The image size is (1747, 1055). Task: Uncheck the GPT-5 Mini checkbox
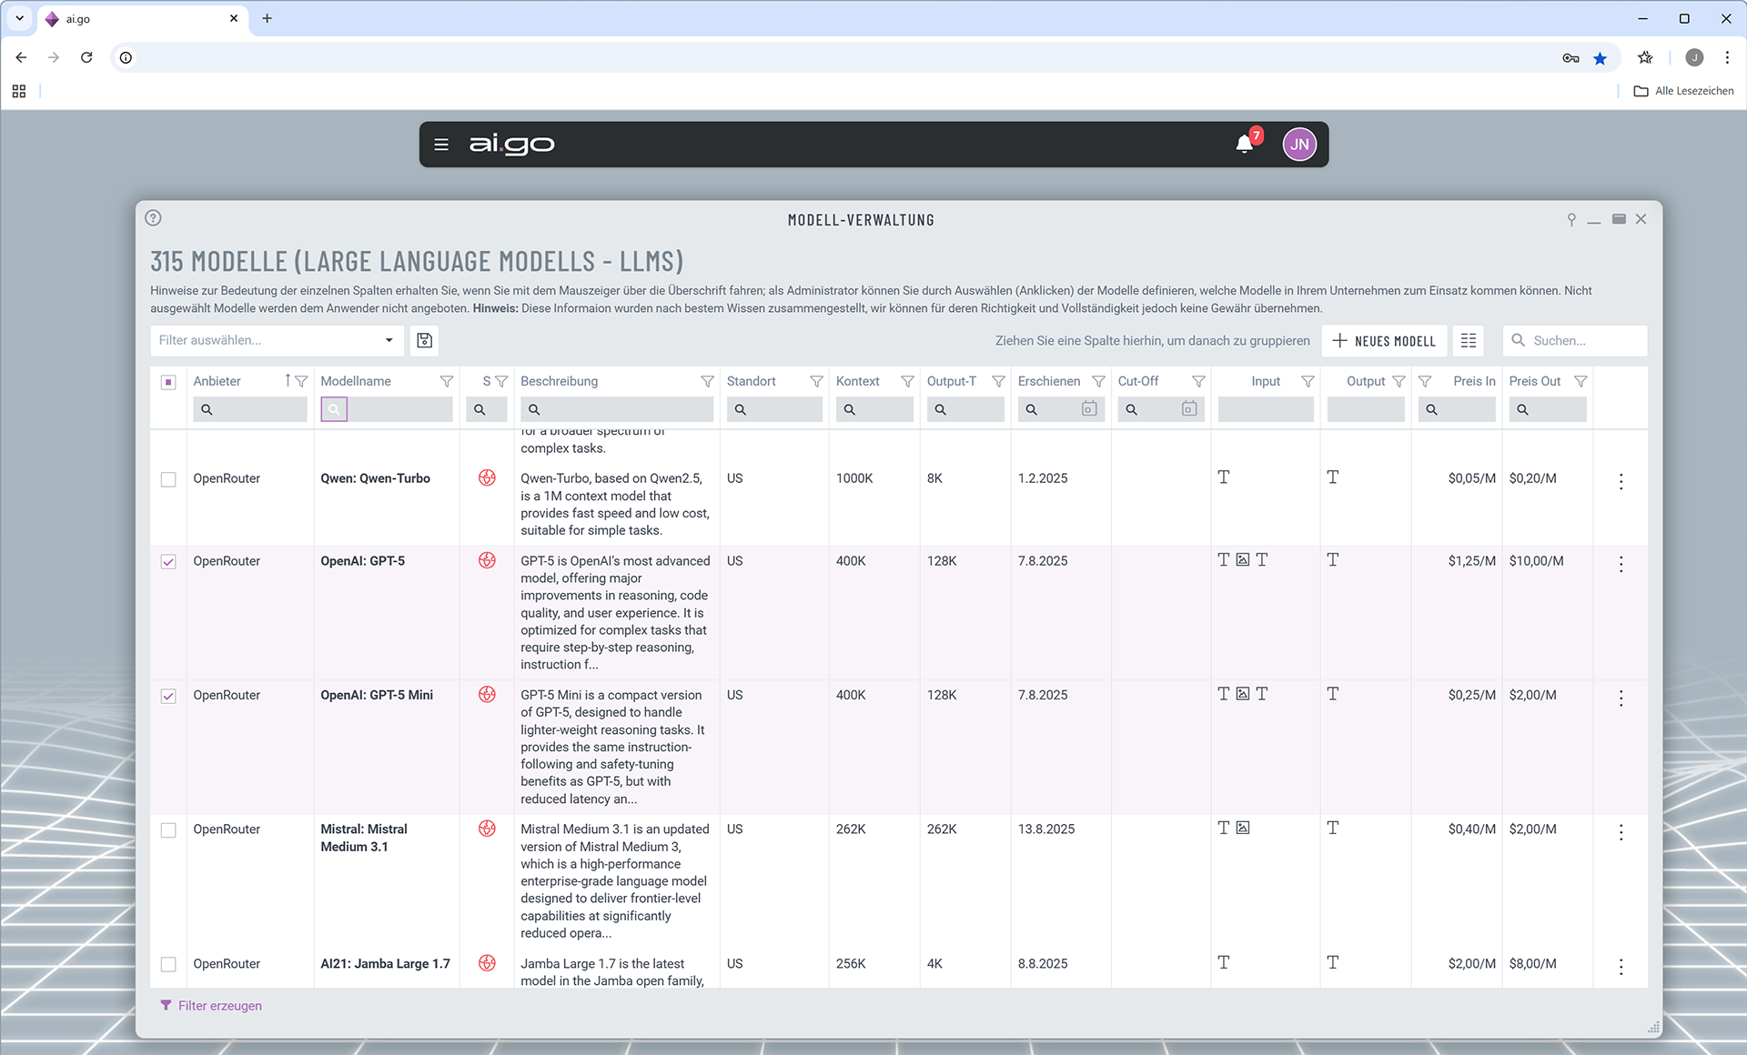pyautogui.click(x=168, y=696)
